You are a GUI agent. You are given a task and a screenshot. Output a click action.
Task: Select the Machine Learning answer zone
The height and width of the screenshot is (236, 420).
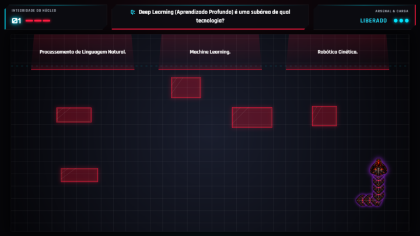coord(210,52)
